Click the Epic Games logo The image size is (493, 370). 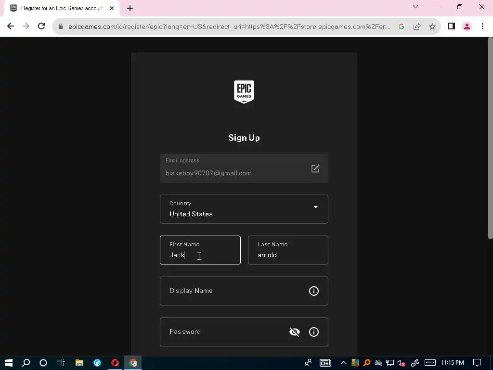[x=244, y=92]
